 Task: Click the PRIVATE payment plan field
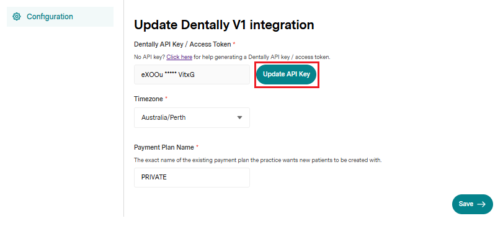coord(192,177)
